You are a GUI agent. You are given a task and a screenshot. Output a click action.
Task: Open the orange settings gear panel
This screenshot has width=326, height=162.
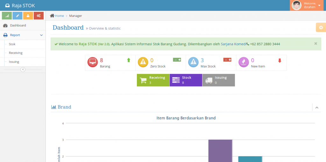click(x=321, y=27)
